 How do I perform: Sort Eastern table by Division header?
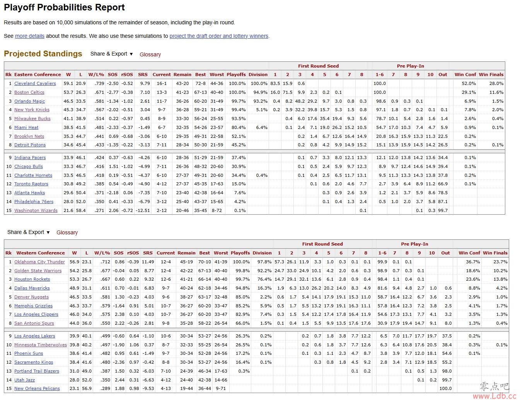(x=258, y=75)
